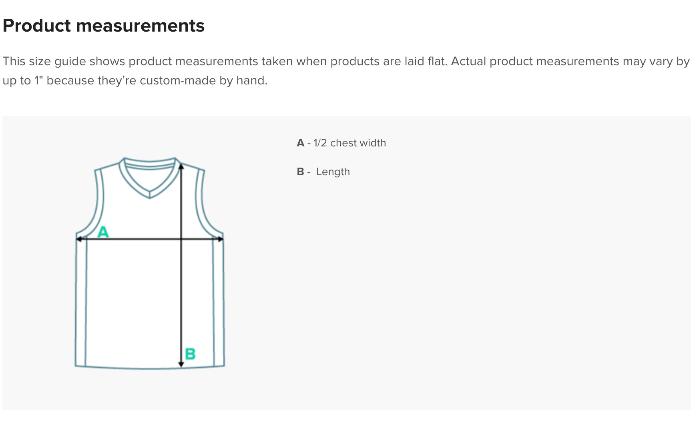Click the "Length" legend text
Image resolution: width=699 pixels, height=428 pixels.
pos(333,172)
